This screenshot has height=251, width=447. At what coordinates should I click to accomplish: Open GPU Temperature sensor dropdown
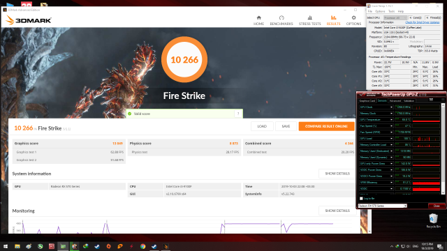[391, 120]
